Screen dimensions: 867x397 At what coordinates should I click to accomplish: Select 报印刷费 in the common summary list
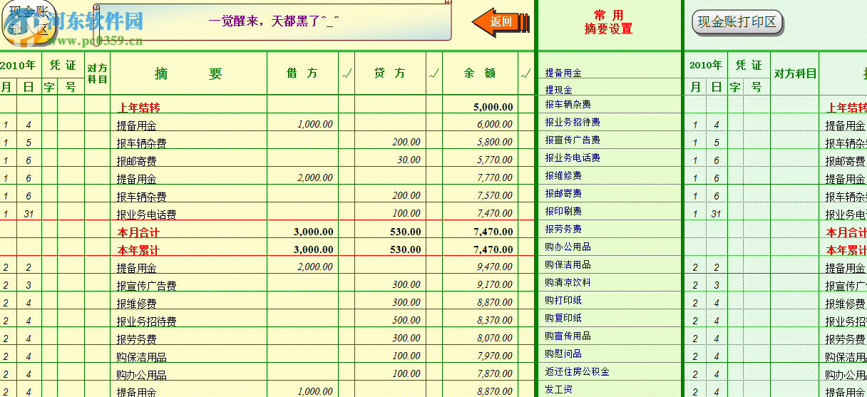[563, 212]
